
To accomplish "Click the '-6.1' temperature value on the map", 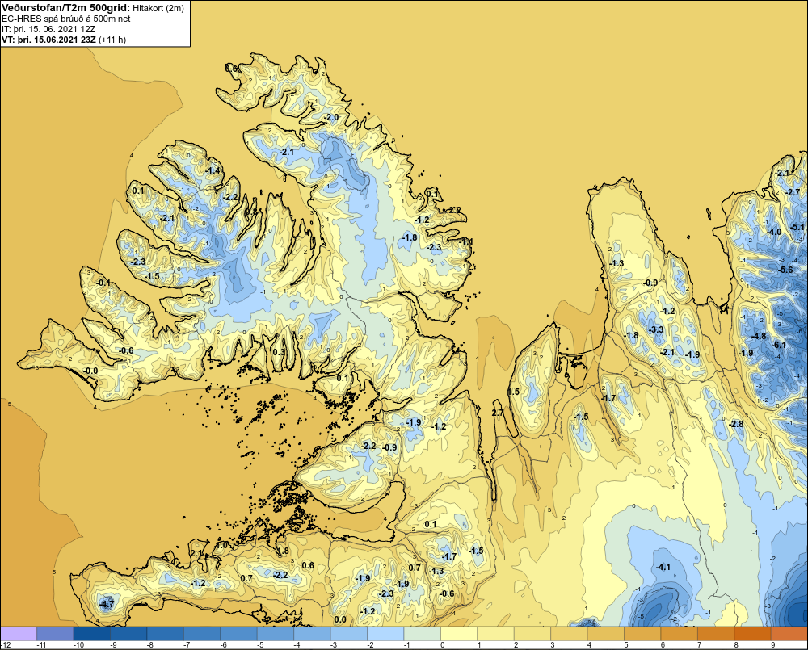I will [780, 345].
